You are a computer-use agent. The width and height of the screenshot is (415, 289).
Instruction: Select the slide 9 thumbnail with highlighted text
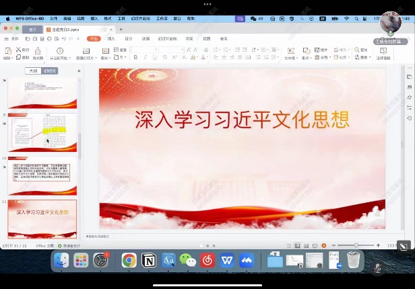click(x=42, y=132)
